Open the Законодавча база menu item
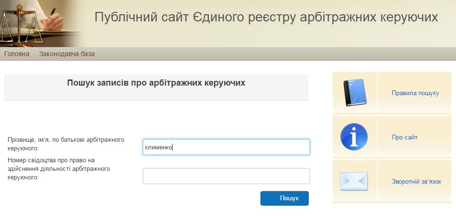 point(67,54)
